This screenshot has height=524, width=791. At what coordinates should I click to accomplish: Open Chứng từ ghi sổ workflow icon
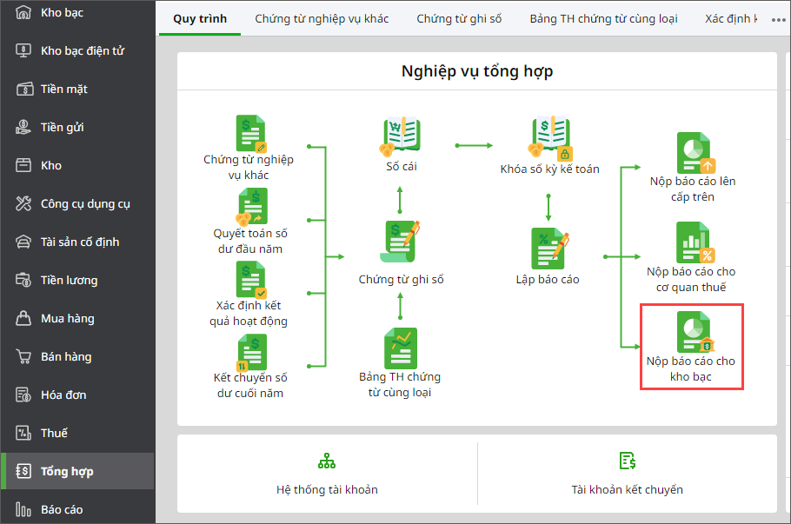(x=400, y=242)
